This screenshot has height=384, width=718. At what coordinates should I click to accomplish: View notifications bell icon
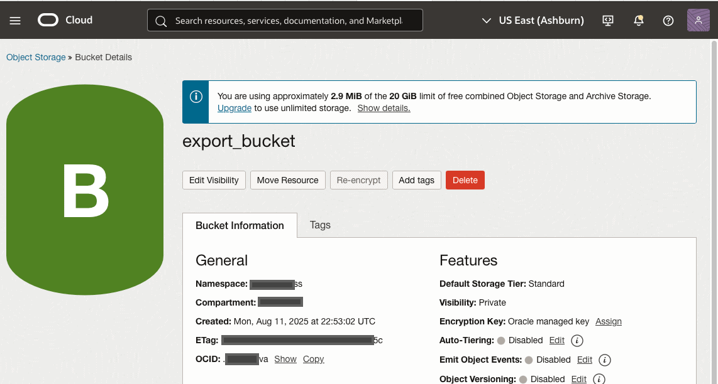point(638,21)
